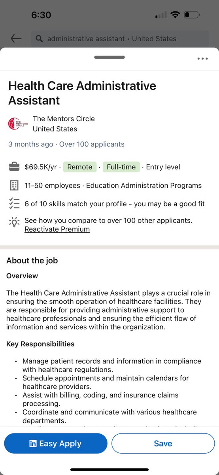Tap The Mentors Circle company logo
Screen dimensions: 219x475
[x=17, y=123]
